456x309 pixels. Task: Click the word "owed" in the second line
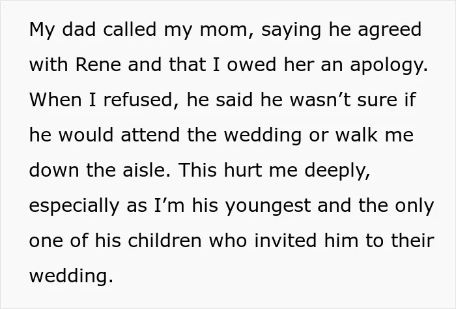pos(251,65)
